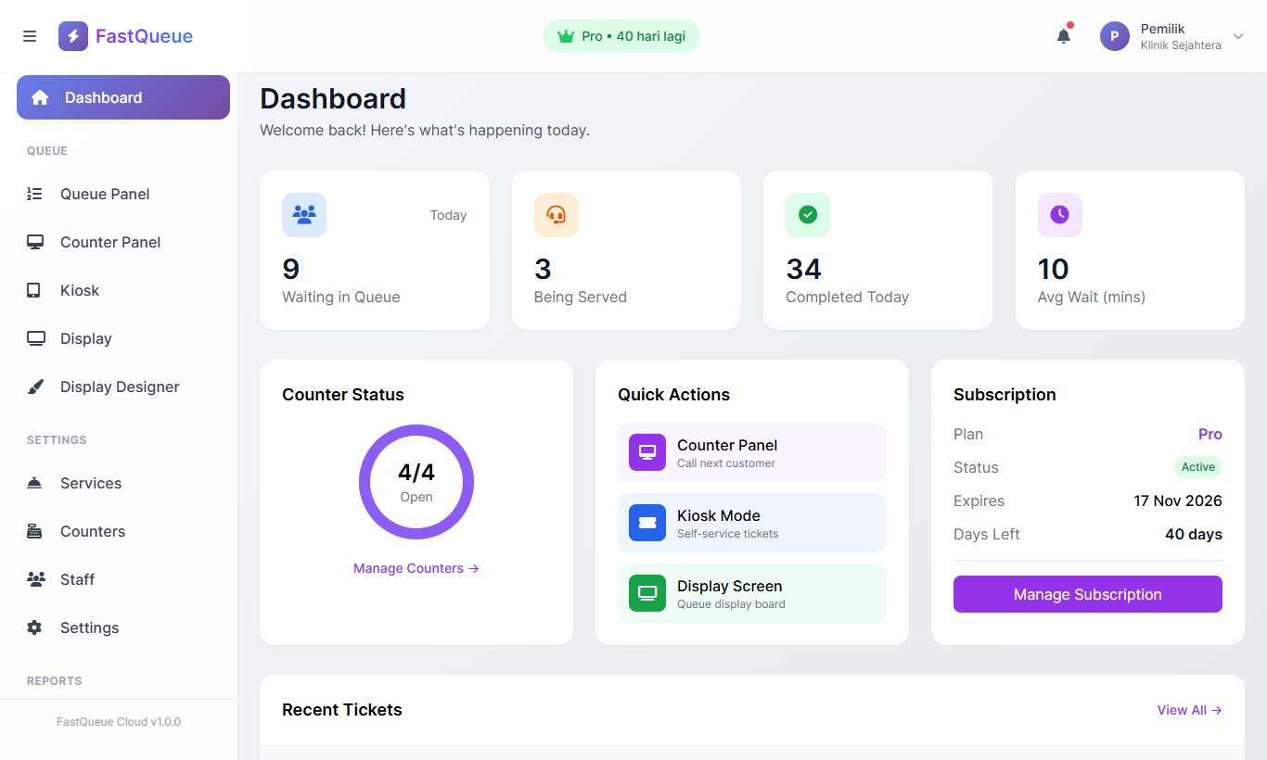Screen dimensions: 1267x760
Task: Click the purple P user avatar
Action: pyautogui.click(x=1115, y=36)
